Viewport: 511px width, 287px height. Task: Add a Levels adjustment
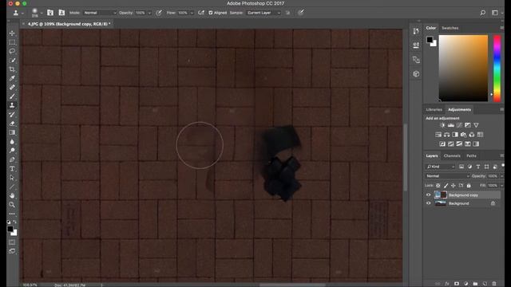(450, 125)
